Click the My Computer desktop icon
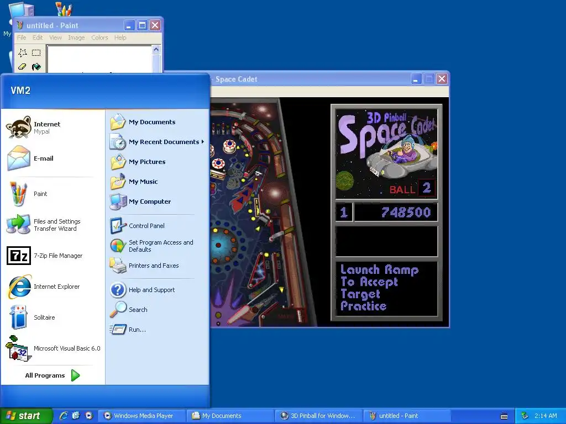Viewport: 566px width, 424px height. pos(22,9)
